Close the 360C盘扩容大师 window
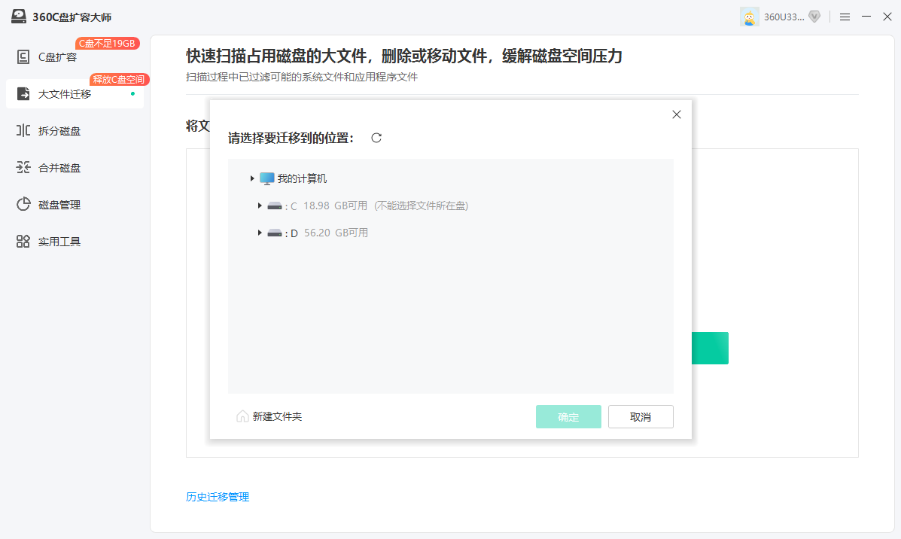 [887, 17]
